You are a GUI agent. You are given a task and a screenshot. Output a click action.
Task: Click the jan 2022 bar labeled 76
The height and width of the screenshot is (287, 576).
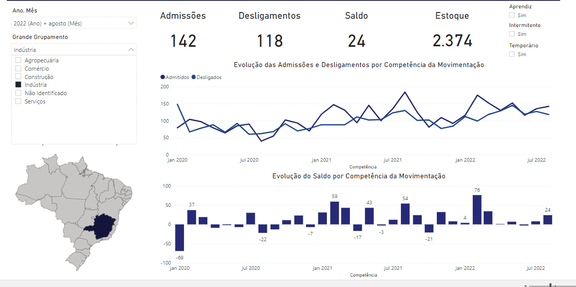(x=477, y=210)
